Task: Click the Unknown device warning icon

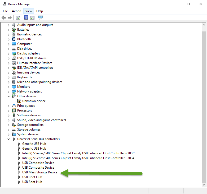Action: pos(19,101)
